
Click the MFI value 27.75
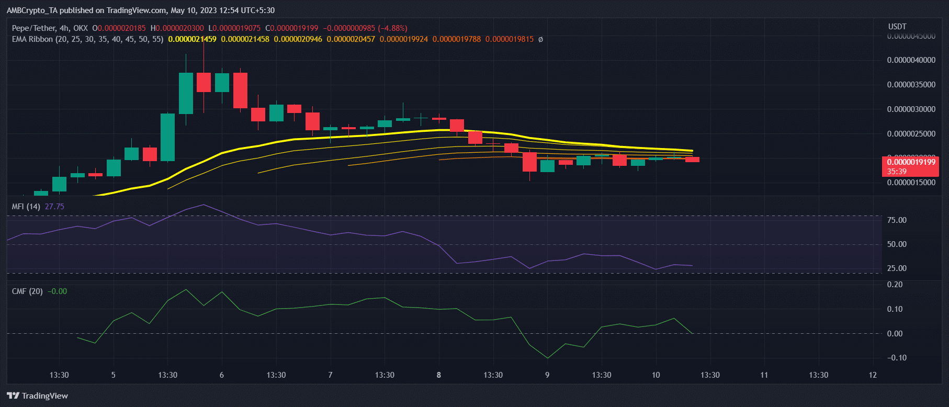point(54,207)
